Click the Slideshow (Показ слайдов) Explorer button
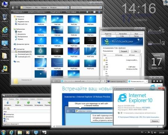The height and width of the screenshot is (135, 168). pos(71,12)
